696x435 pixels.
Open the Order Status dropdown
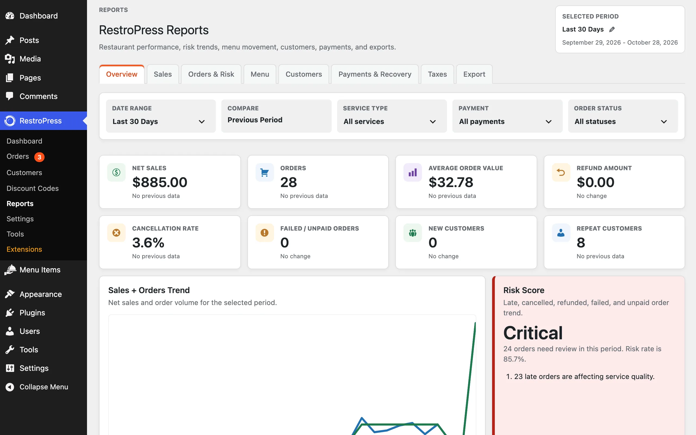(x=623, y=116)
